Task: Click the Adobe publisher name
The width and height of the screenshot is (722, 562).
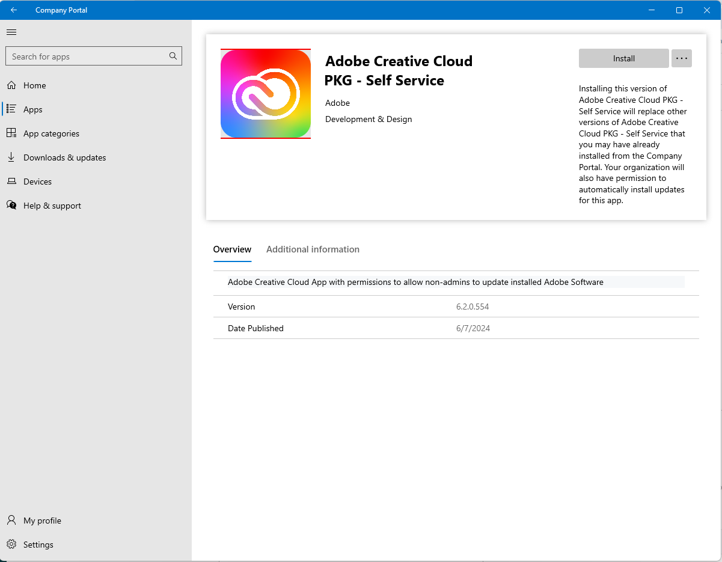Action: 337,103
